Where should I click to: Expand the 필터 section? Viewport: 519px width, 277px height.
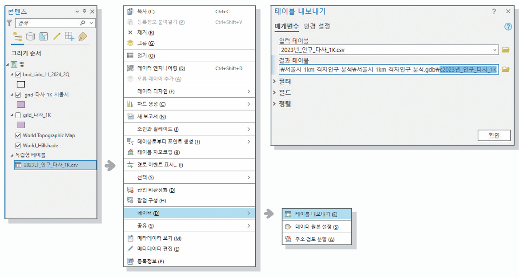[274, 81]
